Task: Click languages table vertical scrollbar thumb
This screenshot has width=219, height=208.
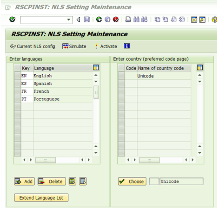Action: coord(96,92)
